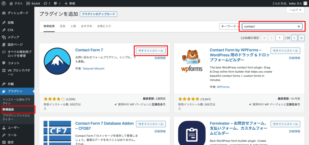The height and width of the screenshot is (145, 309).
Task: Go to last page of results
Action: tap(301, 38)
